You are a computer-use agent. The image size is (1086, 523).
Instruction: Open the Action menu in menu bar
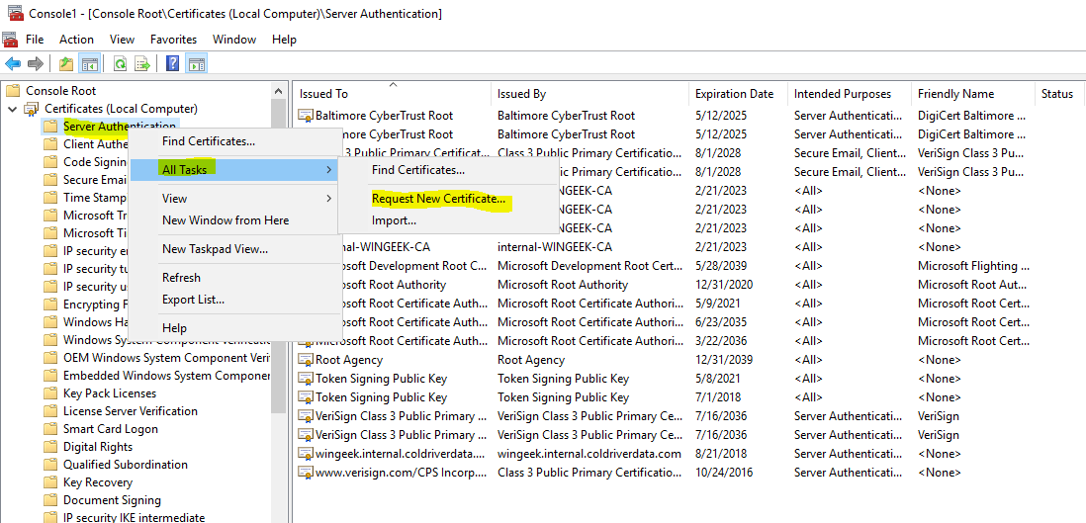point(76,40)
